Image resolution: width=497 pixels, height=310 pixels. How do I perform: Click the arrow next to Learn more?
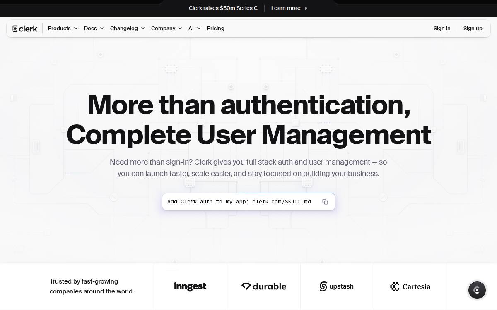click(x=306, y=8)
